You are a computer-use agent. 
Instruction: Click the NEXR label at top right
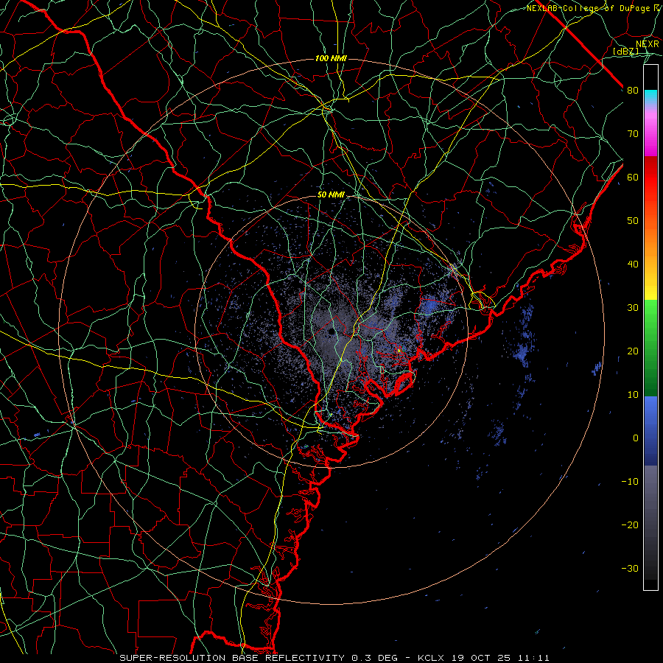coord(648,44)
